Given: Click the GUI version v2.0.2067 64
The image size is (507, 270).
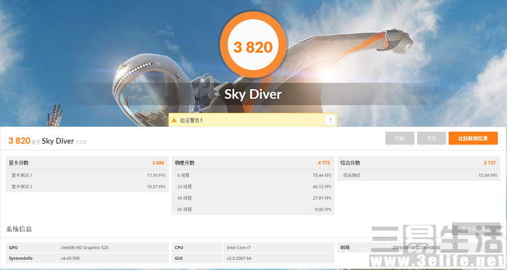Looking at the screenshot, I should tap(239, 259).
